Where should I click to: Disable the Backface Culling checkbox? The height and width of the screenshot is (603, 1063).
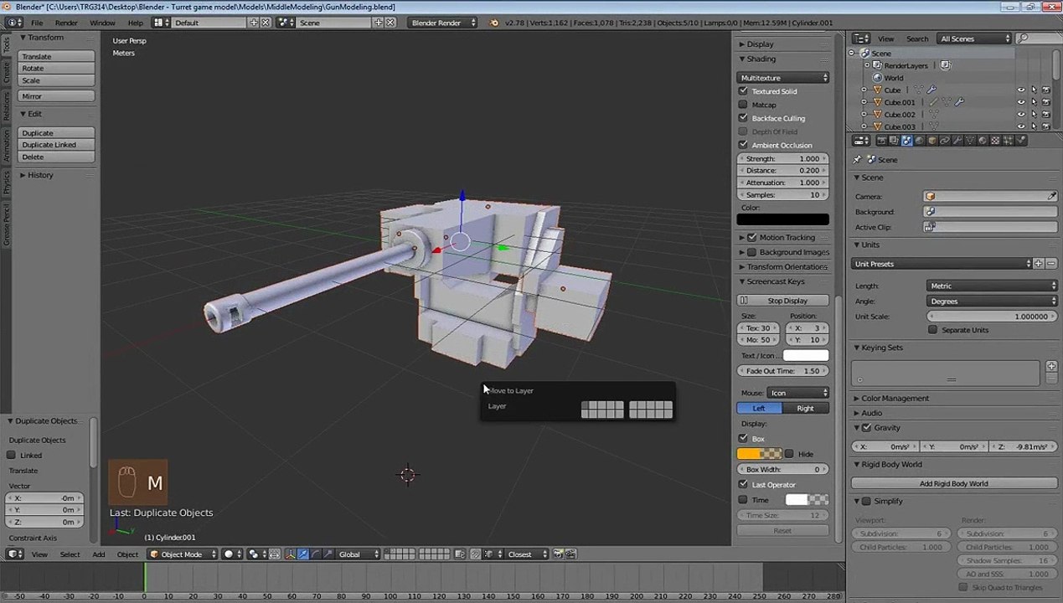click(x=743, y=118)
